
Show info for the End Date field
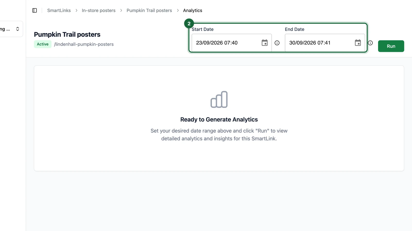coord(370,43)
